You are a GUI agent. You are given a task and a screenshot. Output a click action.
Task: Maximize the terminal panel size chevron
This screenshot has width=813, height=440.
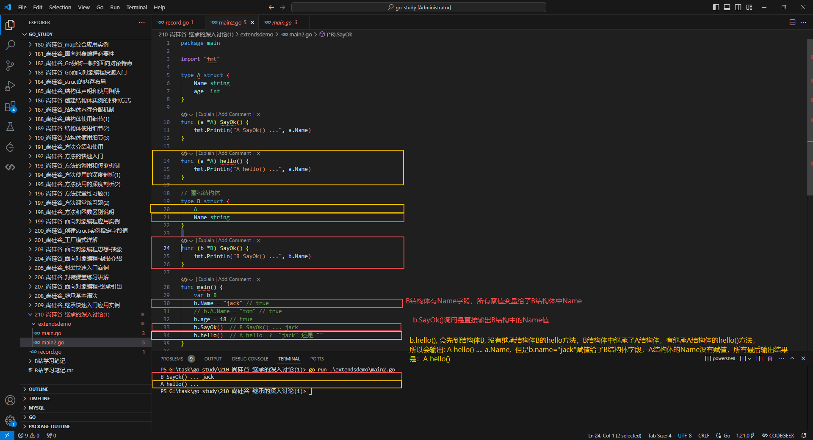pyautogui.click(x=792, y=359)
